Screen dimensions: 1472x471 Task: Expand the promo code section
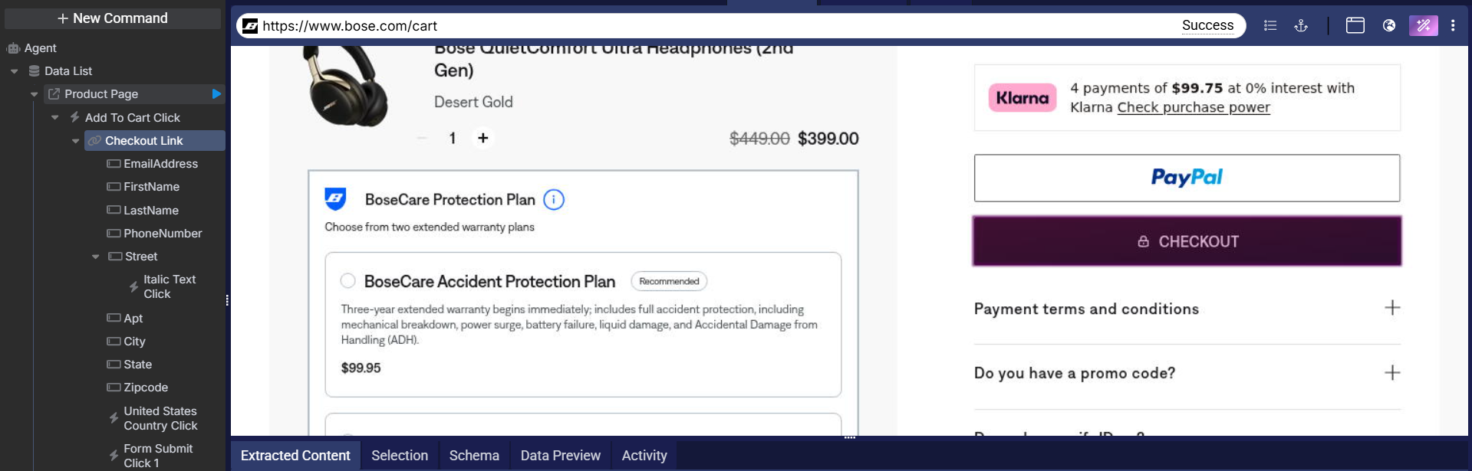click(1391, 373)
